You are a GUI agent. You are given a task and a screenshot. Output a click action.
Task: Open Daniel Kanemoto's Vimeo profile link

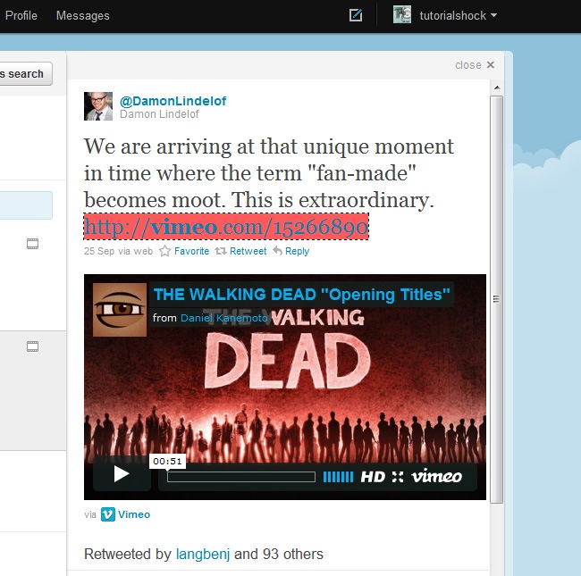point(223,318)
